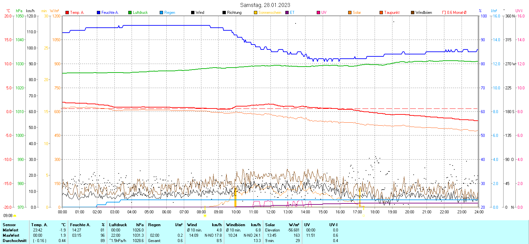The height and width of the screenshot is (244, 529).
Task: Click the orange Solar legend square
Action: (x=350, y=13)
